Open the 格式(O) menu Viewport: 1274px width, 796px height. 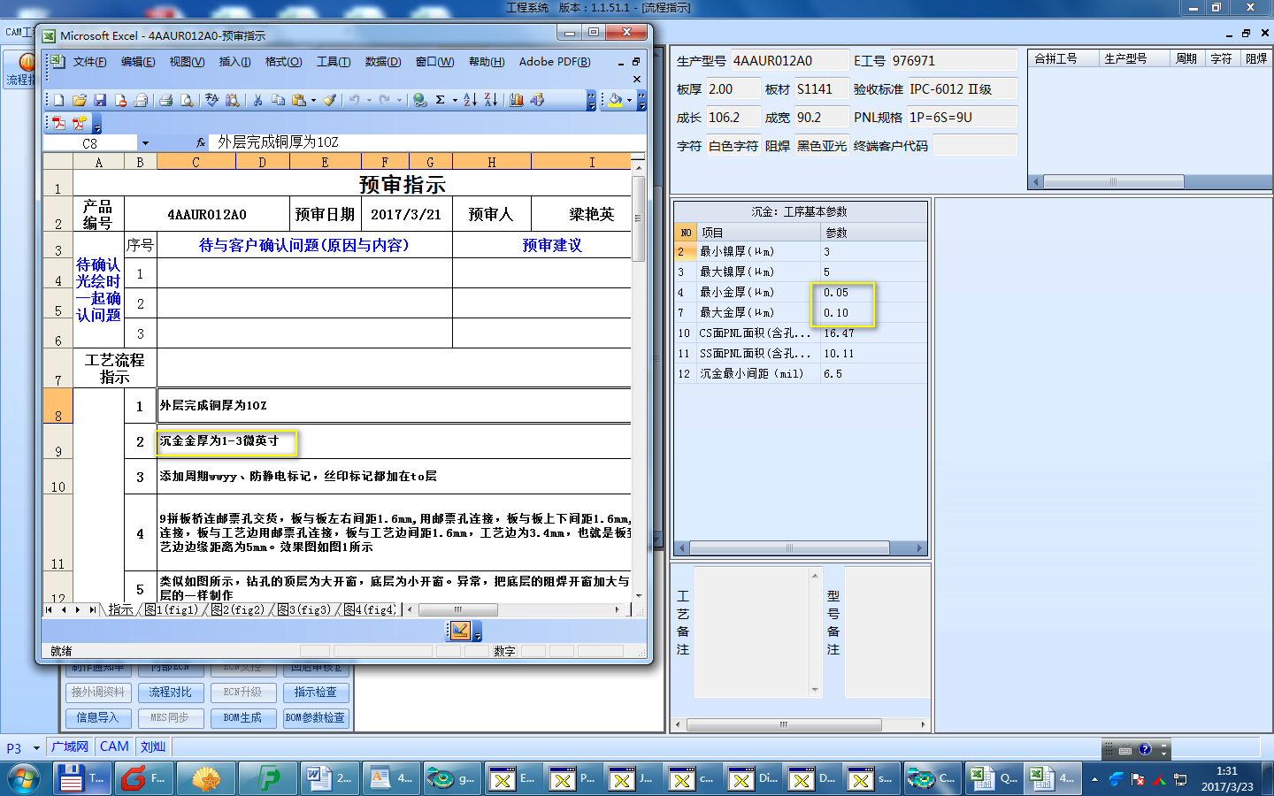(283, 62)
